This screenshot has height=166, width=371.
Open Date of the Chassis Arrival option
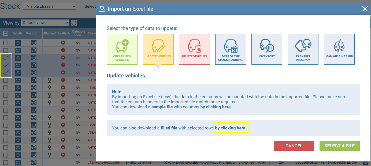(231, 49)
